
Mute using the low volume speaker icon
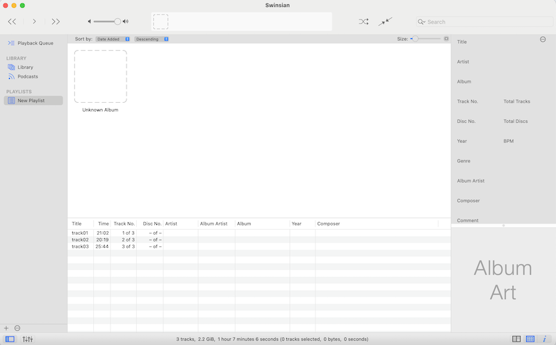click(x=90, y=22)
